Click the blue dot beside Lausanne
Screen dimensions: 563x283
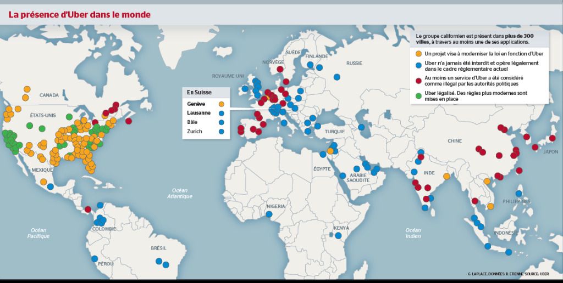pos(222,112)
